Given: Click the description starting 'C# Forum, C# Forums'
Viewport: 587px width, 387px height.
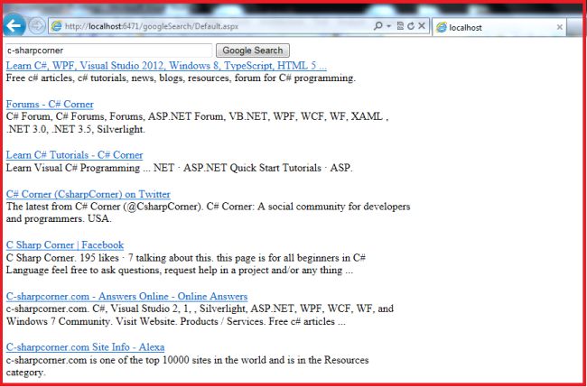Looking at the screenshot, I should pyautogui.click(x=197, y=123).
